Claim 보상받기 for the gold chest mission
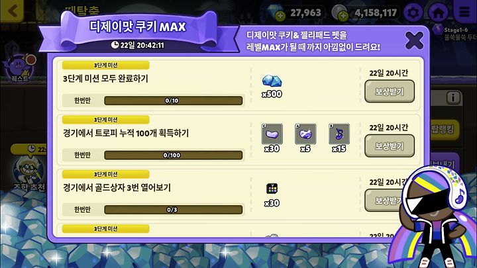 [x=384, y=201]
